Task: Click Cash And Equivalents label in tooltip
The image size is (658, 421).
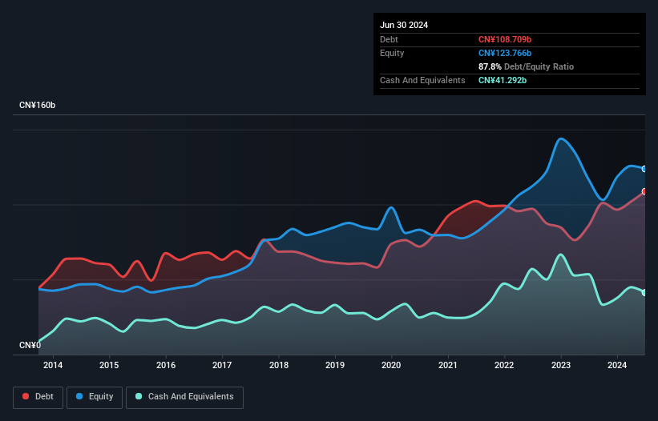Action: (422, 80)
